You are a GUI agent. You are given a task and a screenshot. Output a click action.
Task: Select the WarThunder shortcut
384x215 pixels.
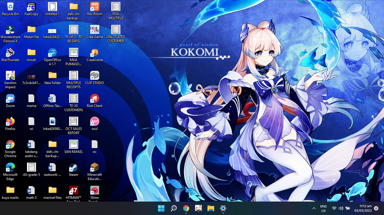(x=10, y=55)
